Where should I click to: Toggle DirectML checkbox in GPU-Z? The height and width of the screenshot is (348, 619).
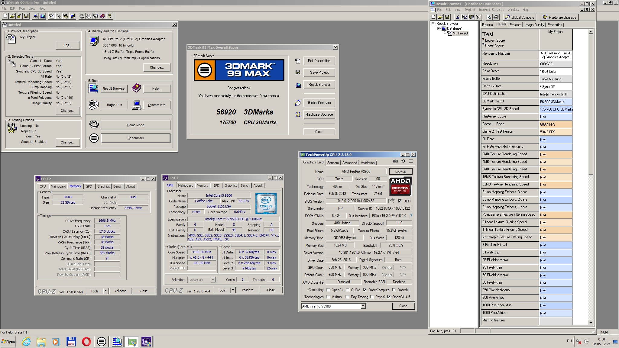coord(394,290)
